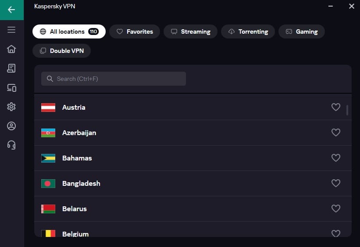Choose the Double VPN tab
Viewport: 360px width, 247px height.
point(61,51)
